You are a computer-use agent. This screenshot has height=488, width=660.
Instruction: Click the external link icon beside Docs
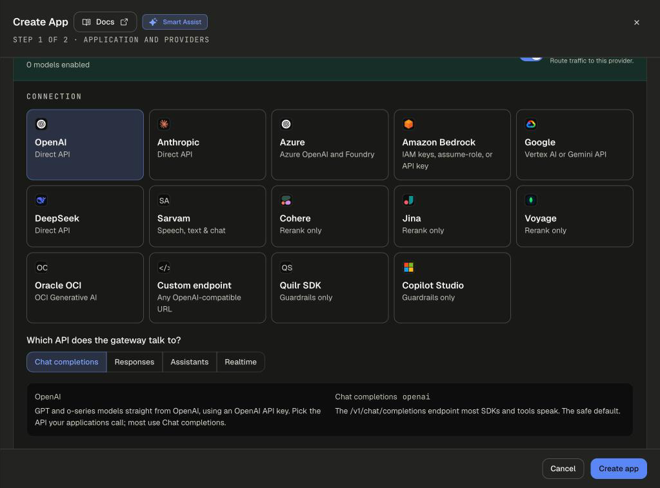pos(124,22)
